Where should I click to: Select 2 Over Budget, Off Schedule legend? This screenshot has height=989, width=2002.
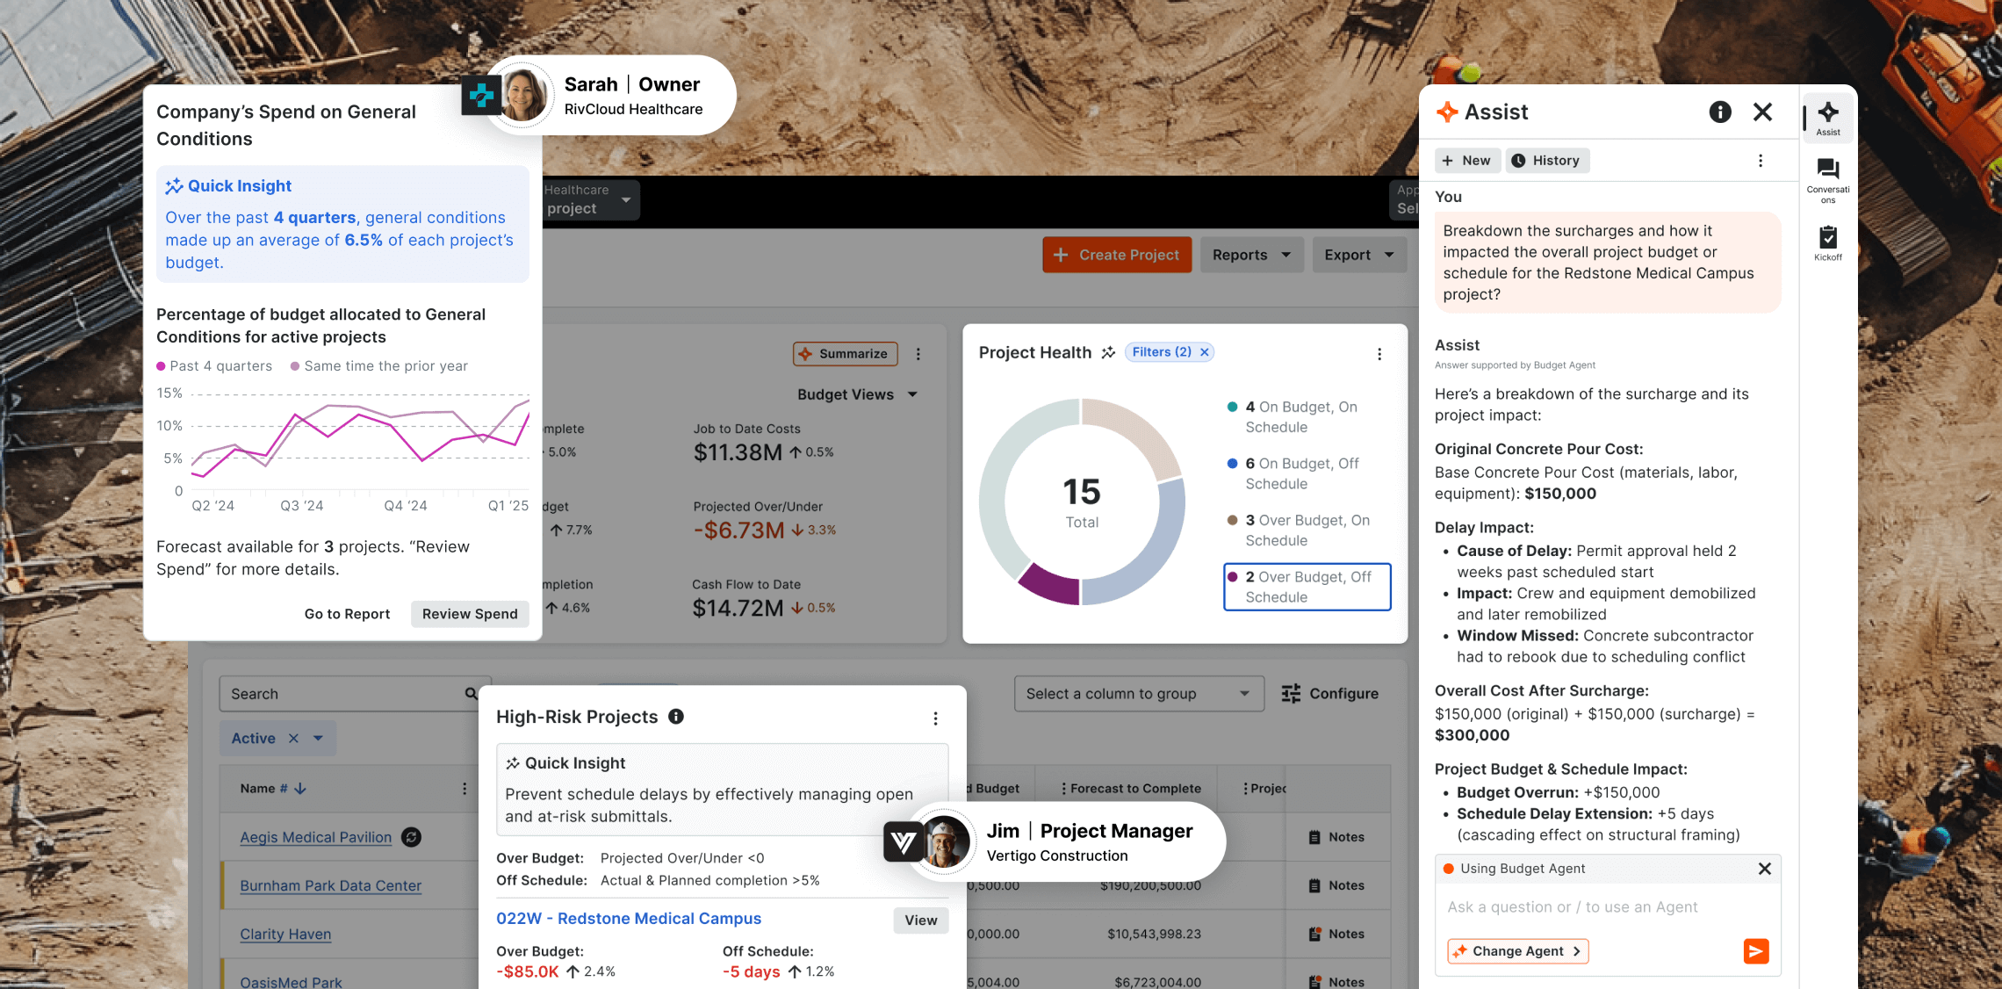(x=1307, y=587)
